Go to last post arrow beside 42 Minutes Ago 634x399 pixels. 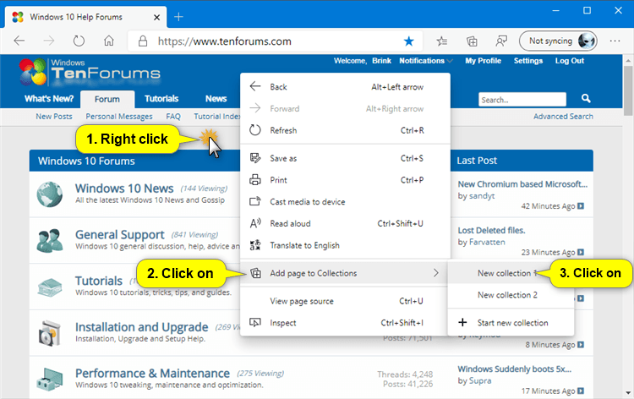tap(581, 206)
